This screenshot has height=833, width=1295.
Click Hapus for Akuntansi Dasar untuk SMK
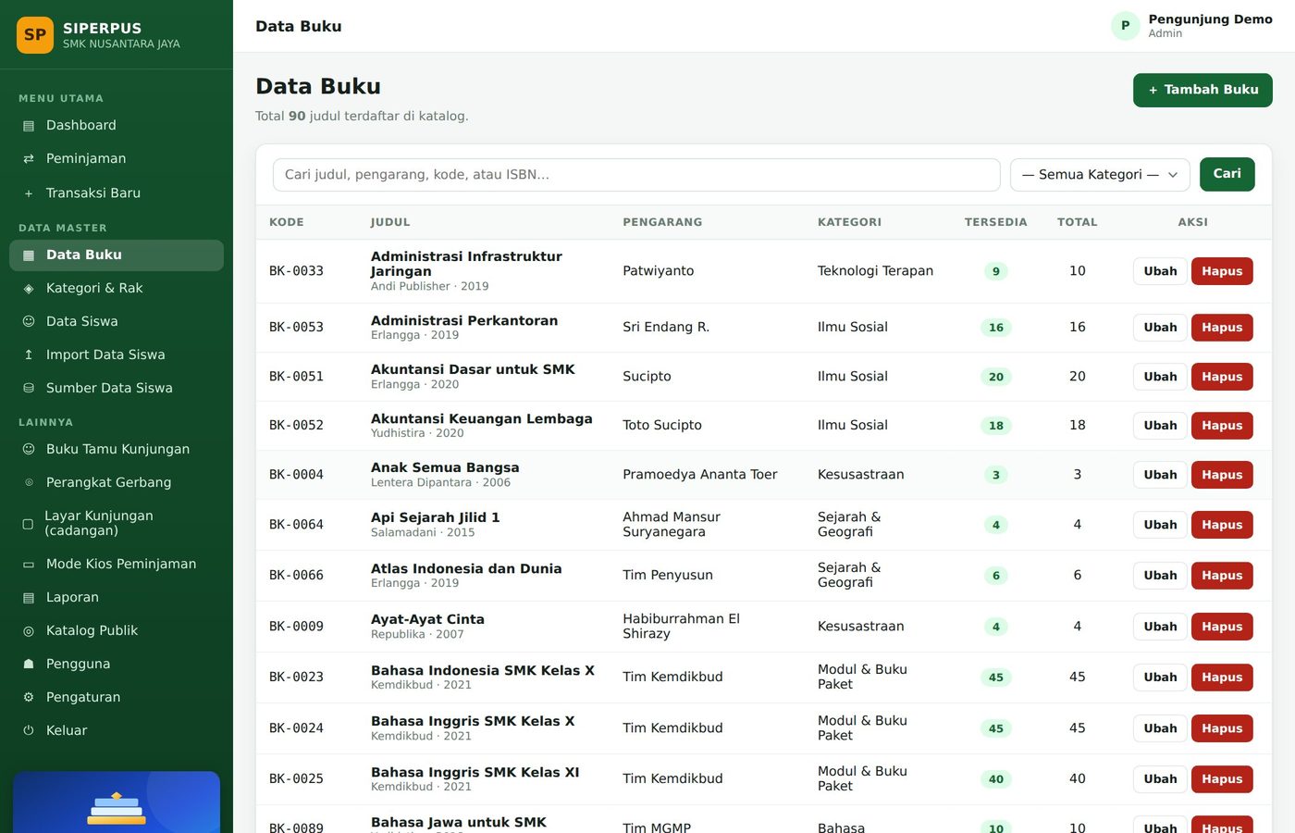pos(1222,377)
